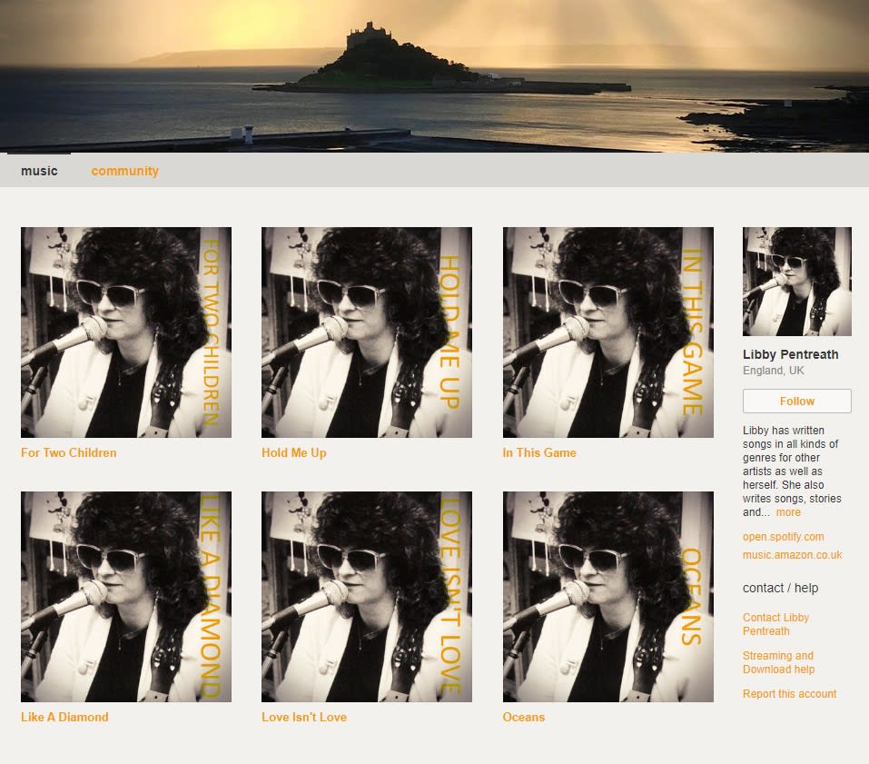Follow Libby Pentreath
The image size is (869, 764).
[796, 401]
